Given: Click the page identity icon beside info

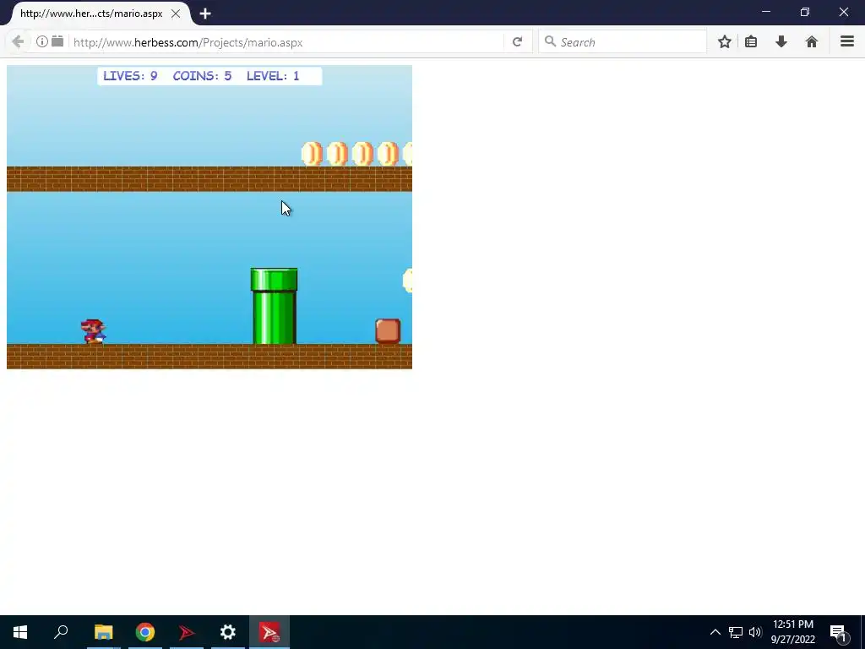Looking at the screenshot, I should (57, 41).
